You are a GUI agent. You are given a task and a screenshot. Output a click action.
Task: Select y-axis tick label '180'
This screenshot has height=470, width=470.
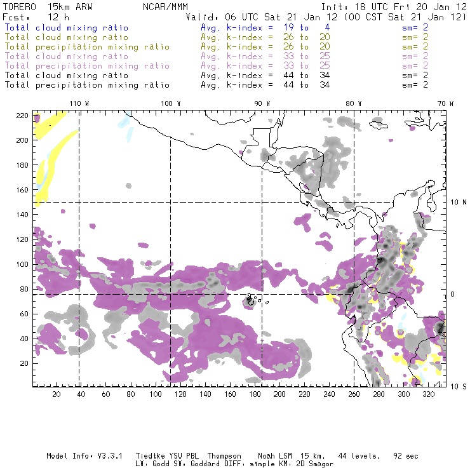(22, 165)
